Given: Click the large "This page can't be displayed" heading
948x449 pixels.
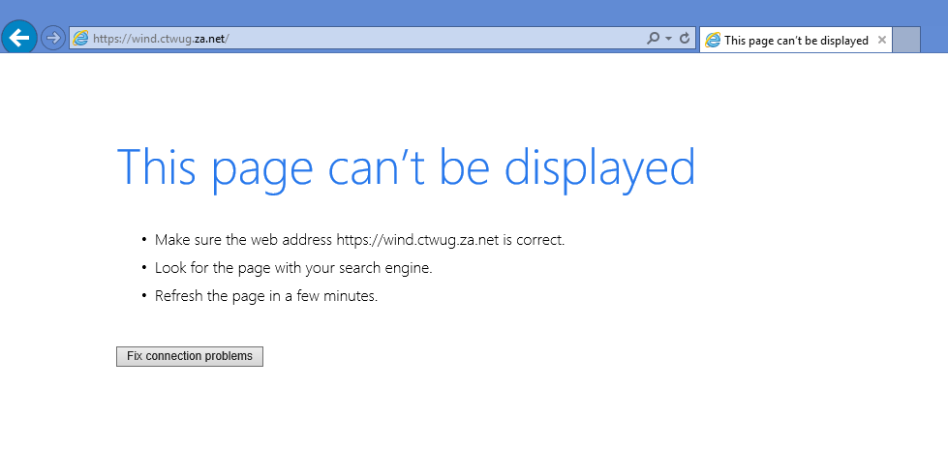Looking at the screenshot, I should tap(406, 167).
